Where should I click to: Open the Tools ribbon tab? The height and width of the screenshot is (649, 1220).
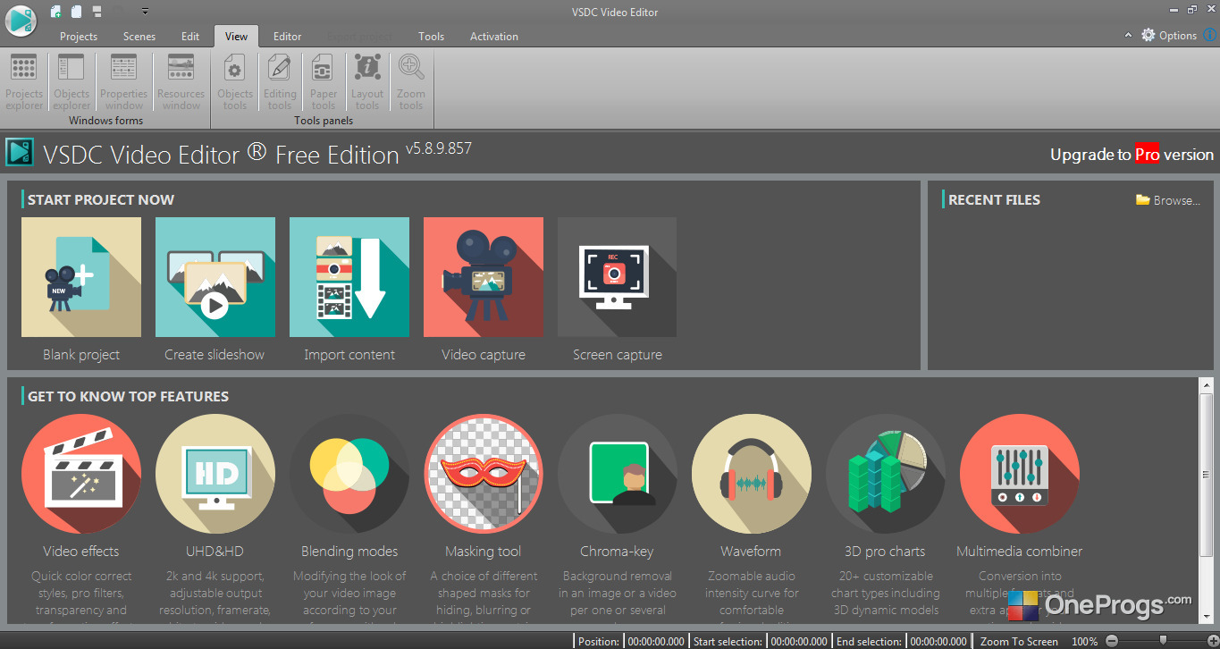432,37
